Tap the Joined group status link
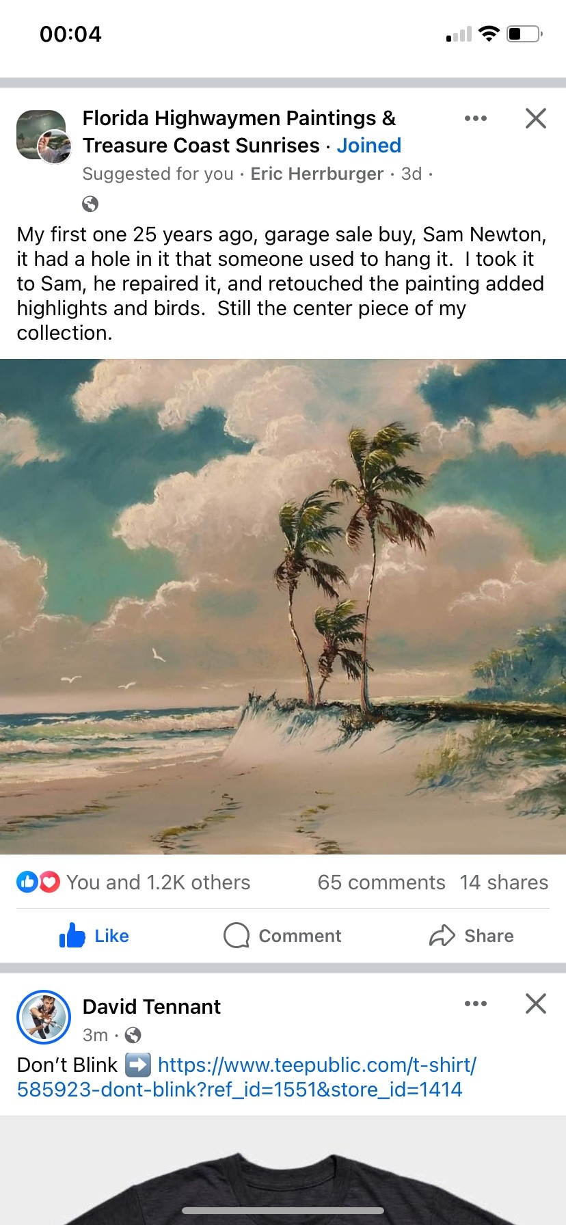566x1225 pixels. pyautogui.click(x=368, y=146)
